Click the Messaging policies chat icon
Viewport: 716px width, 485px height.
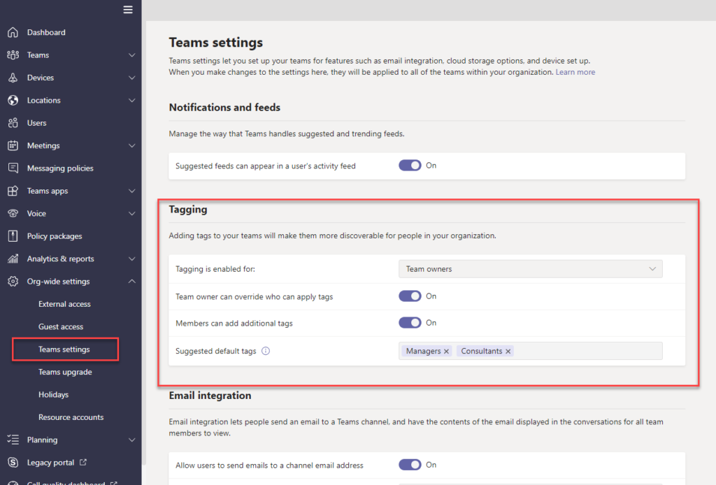point(13,168)
